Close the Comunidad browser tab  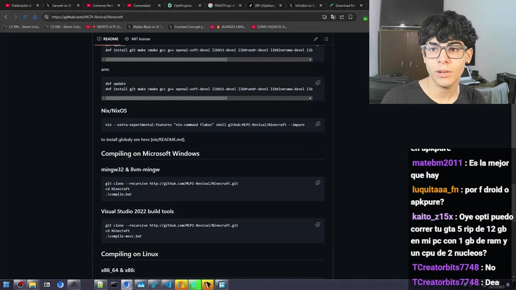[159, 6]
